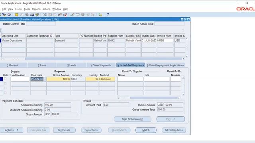Screen dimensions: 255x143
Task: Click the Close Form toolbar icon
Action: pyautogui.click(x=37, y=15)
